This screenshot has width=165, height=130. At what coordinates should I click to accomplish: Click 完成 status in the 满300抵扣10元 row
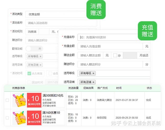pyautogui.click(x=148, y=100)
